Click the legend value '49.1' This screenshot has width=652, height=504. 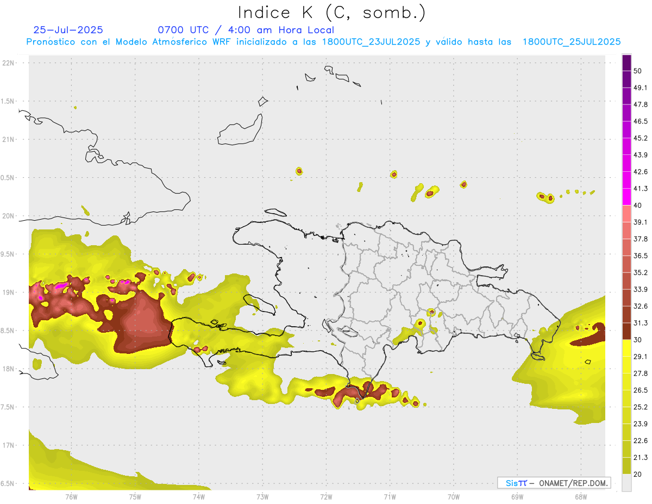click(x=641, y=88)
